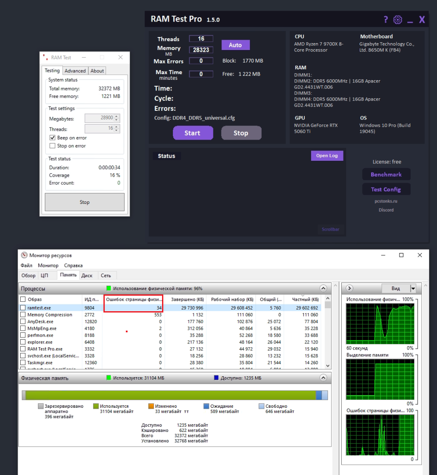This screenshot has height=475, width=437.
Task: Toggle Beep on error checkbox
Action: (x=53, y=137)
